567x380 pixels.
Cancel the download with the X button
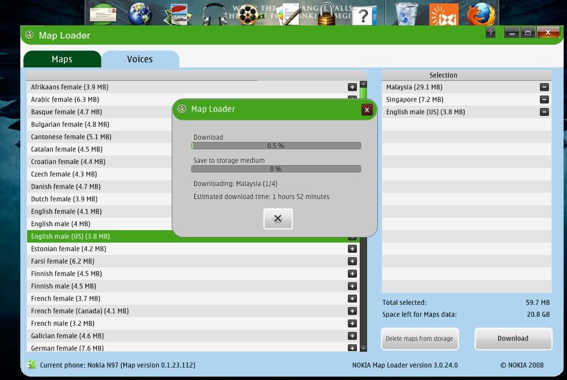tap(278, 218)
